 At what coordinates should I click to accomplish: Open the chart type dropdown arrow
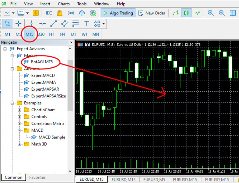[13, 13]
